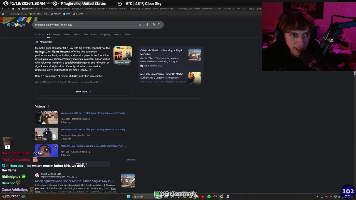Image resolution: width=356 pixels, height=200 pixels.
Task: Open the NETGEAR bookmark
Action: [56, 14]
